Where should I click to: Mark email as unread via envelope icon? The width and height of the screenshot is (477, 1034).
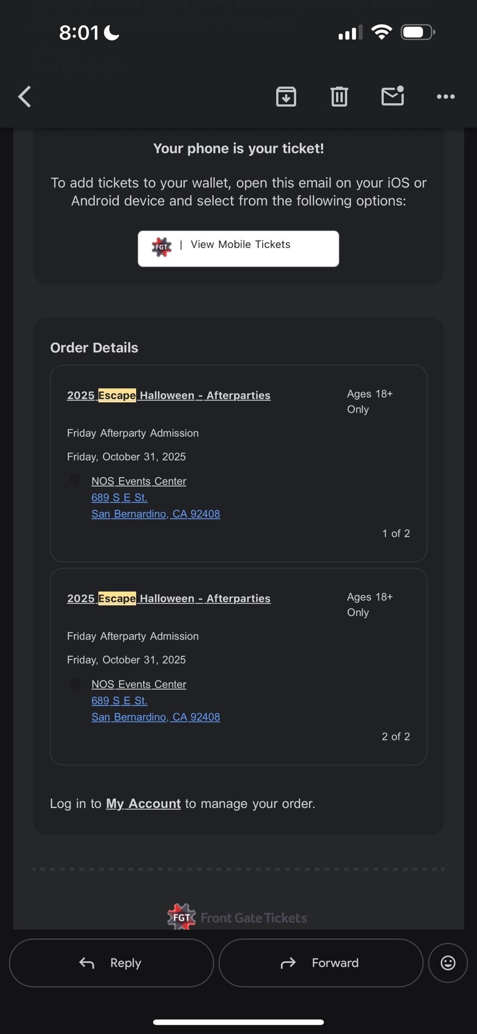(x=392, y=96)
